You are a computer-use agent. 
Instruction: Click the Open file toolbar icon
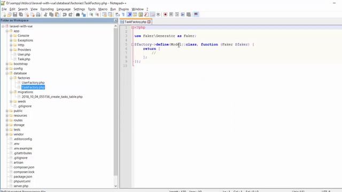(10, 14)
